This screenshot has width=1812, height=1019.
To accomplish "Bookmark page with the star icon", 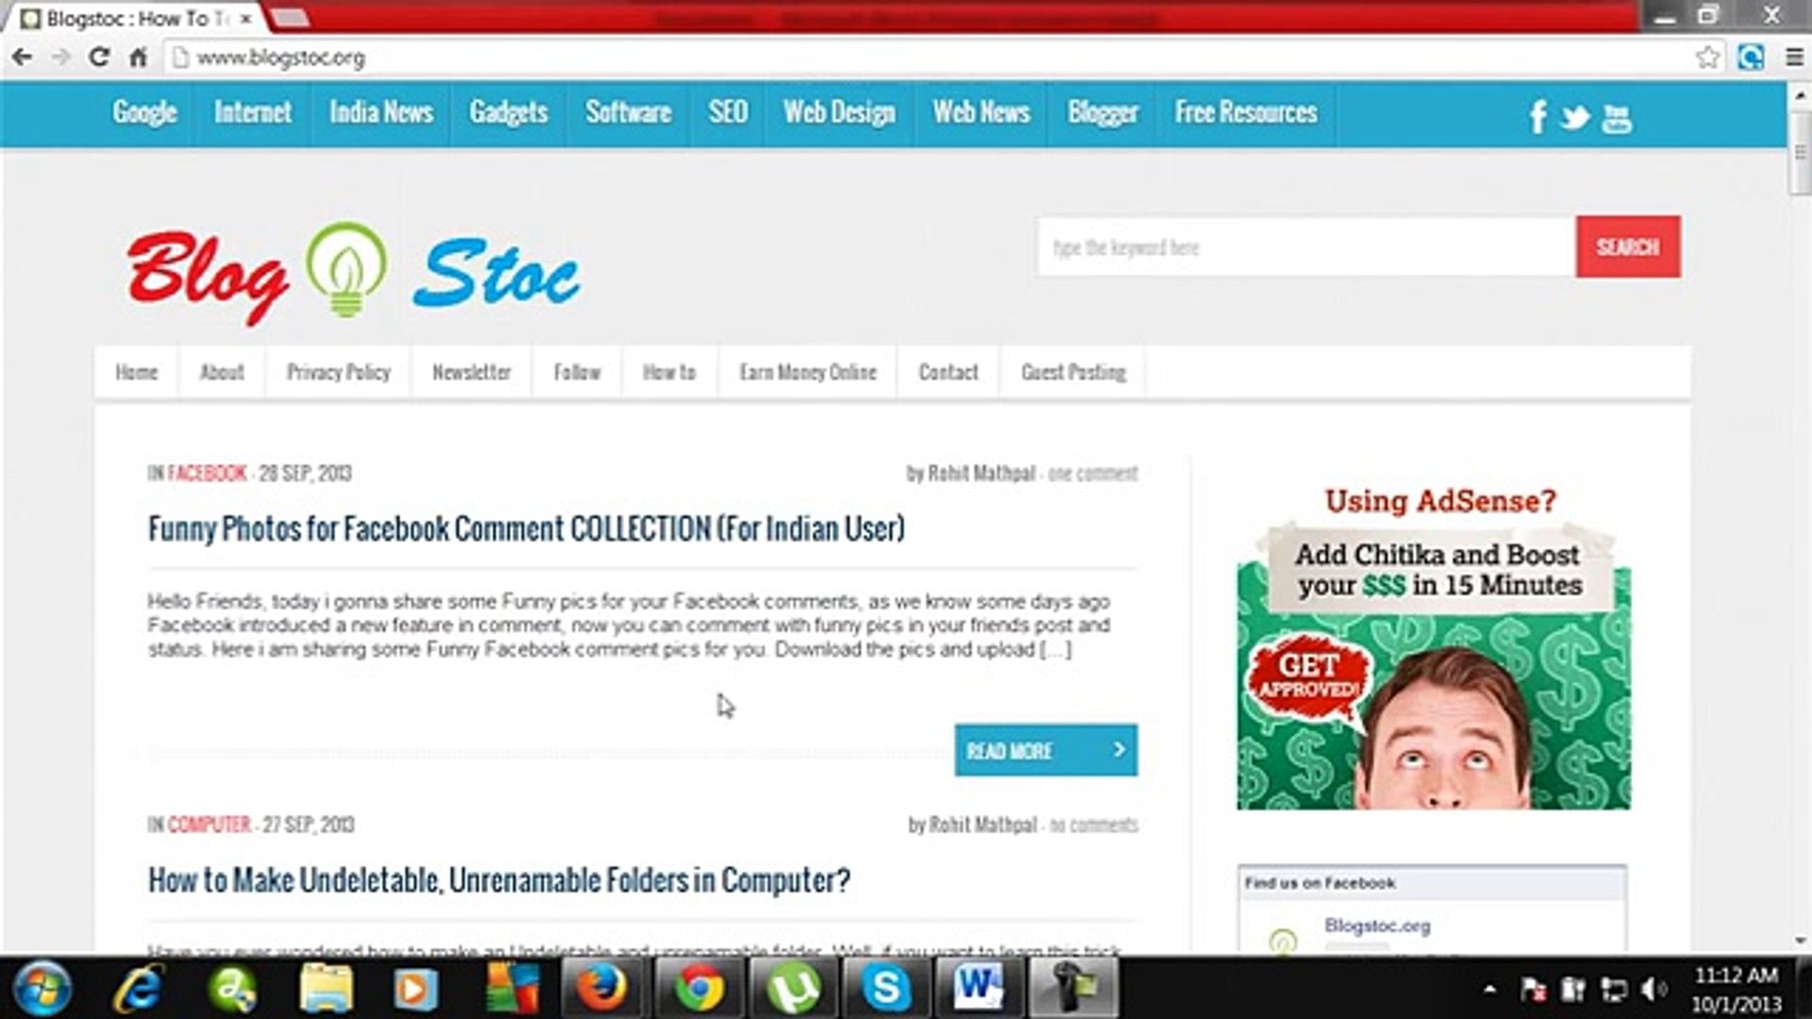I will [1707, 58].
